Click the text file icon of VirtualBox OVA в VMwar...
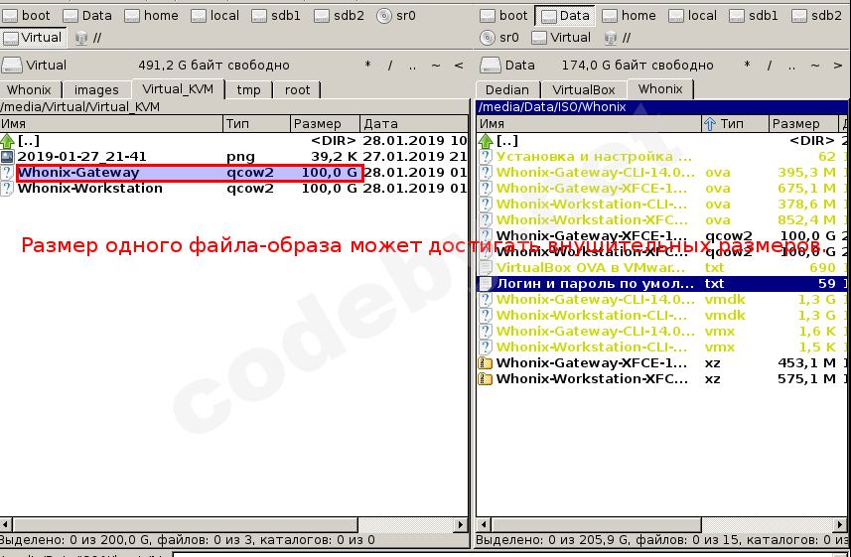This screenshot has height=557, width=851. click(x=486, y=268)
